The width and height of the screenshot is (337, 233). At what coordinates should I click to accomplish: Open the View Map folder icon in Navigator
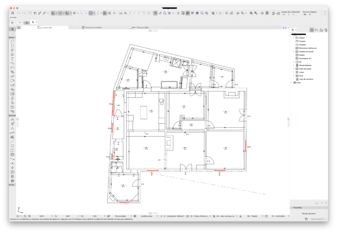tap(316, 30)
